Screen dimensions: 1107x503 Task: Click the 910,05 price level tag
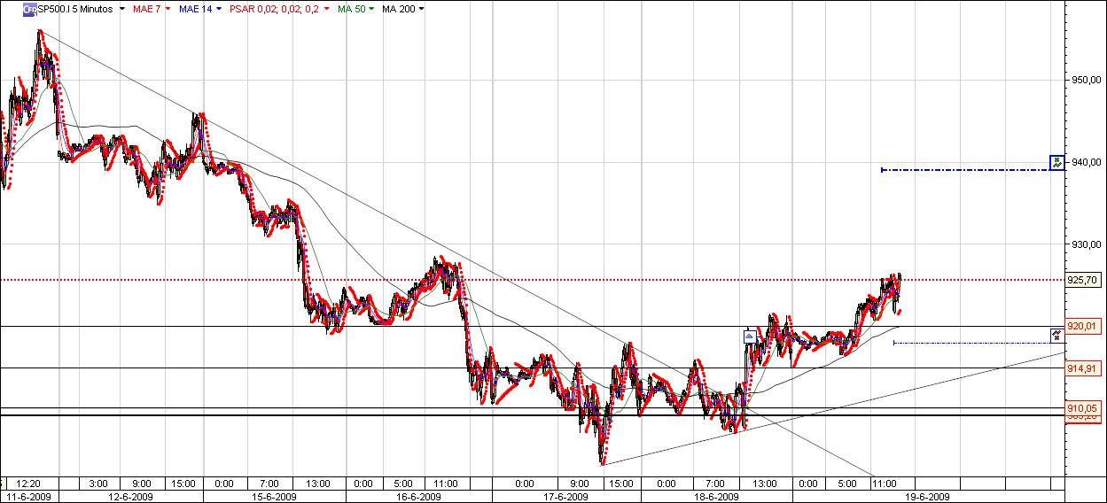[1082, 407]
